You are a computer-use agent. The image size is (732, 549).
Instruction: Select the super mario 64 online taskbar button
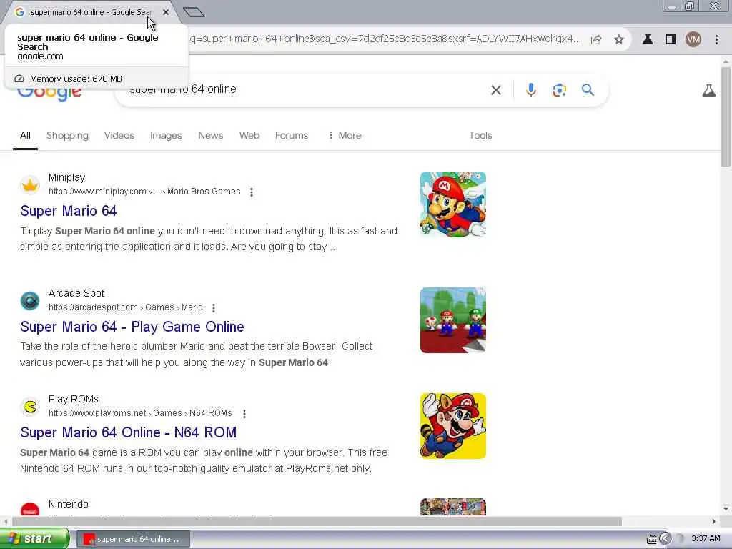click(x=133, y=539)
